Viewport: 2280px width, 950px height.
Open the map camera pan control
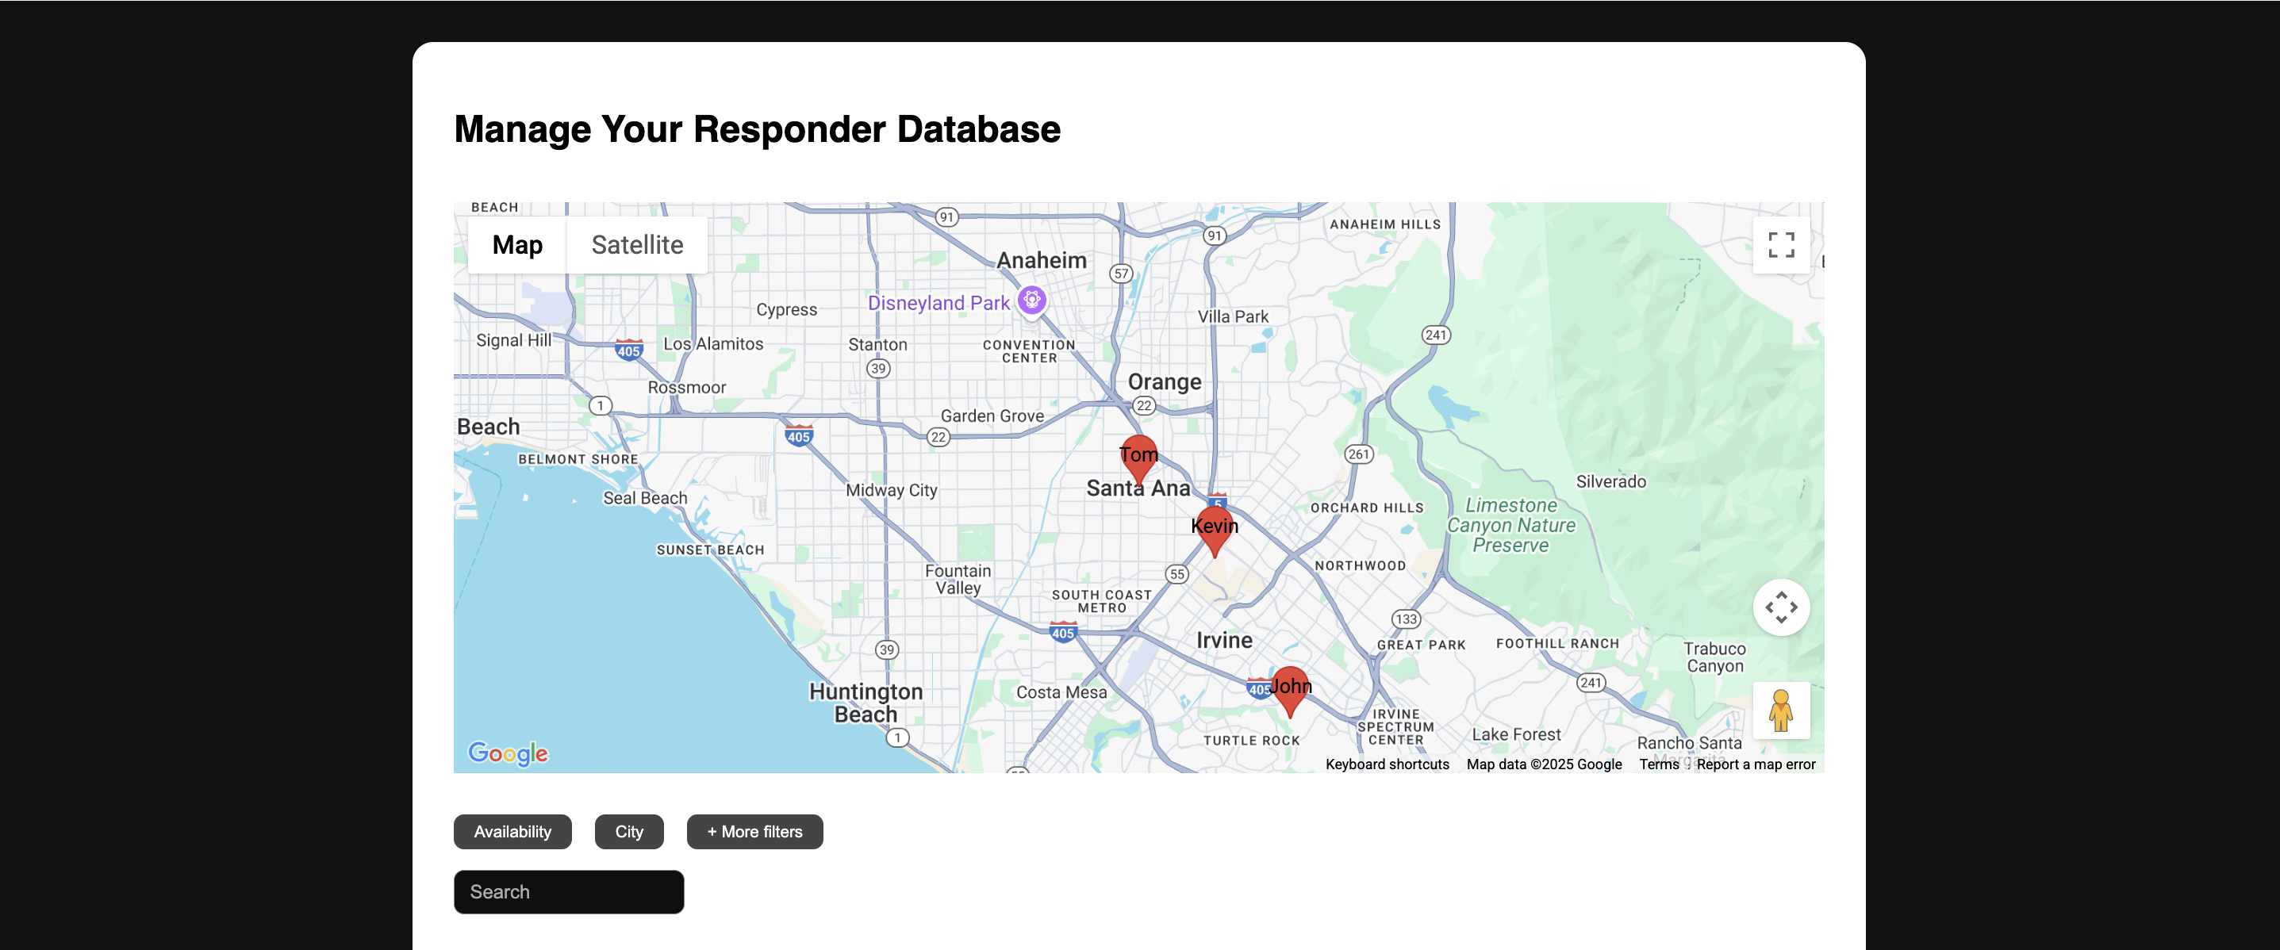pos(1780,607)
